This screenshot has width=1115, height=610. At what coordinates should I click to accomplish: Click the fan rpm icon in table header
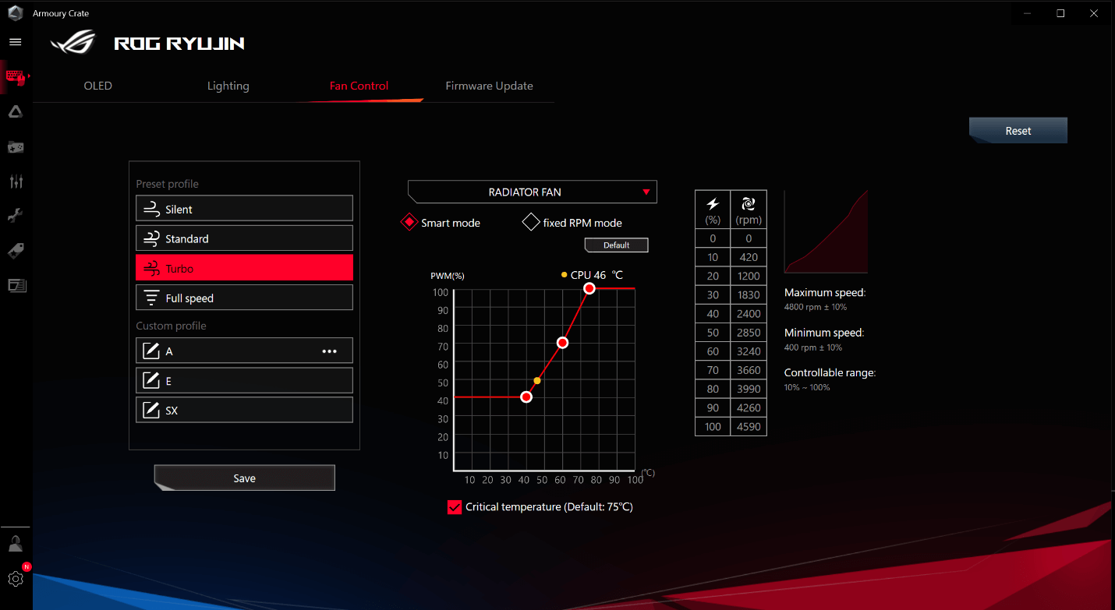pyautogui.click(x=749, y=204)
